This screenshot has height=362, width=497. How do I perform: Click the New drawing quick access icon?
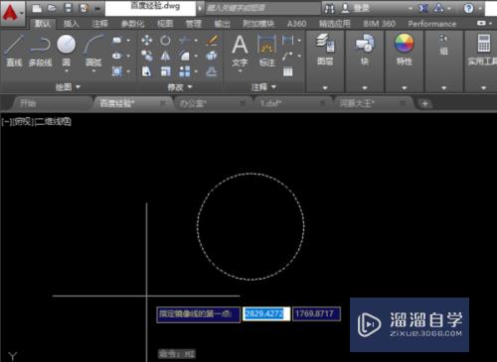point(37,8)
